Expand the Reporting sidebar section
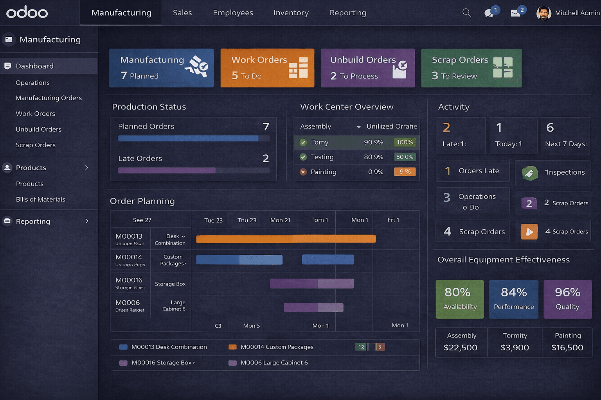 [x=86, y=221]
